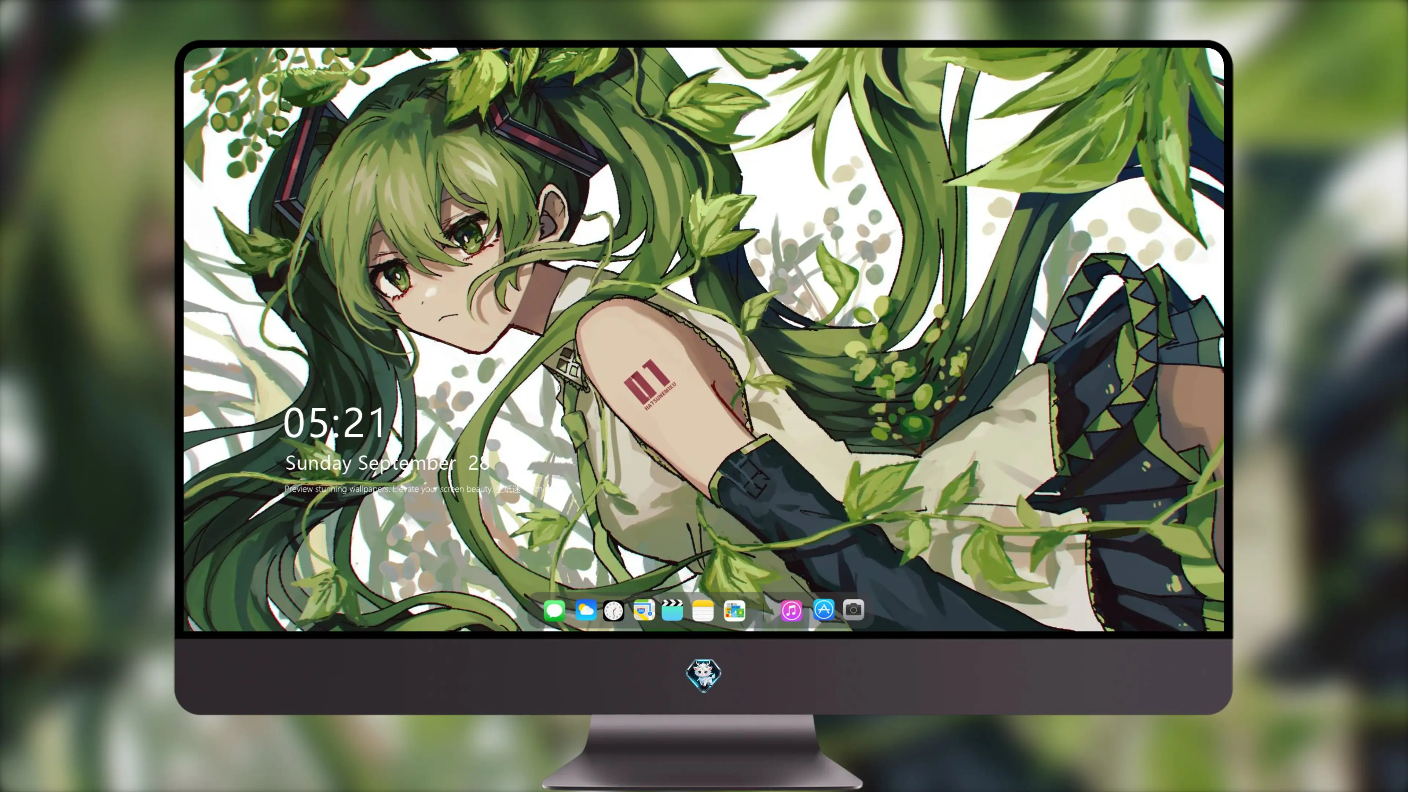Open the App Store icon
This screenshot has height=792, width=1408.
824,610
